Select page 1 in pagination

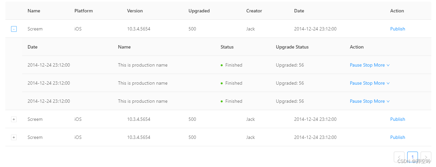pyautogui.click(x=413, y=157)
